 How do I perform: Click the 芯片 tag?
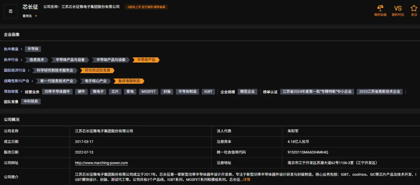115,92
